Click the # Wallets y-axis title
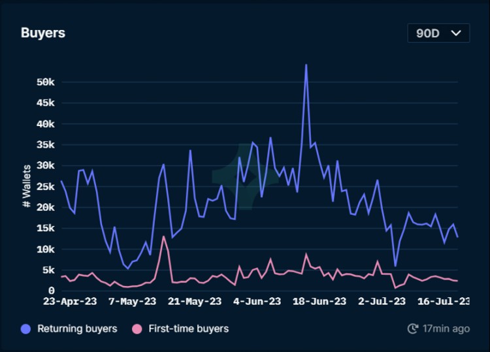This screenshot has width=490, height=352. tap(27, 186)
